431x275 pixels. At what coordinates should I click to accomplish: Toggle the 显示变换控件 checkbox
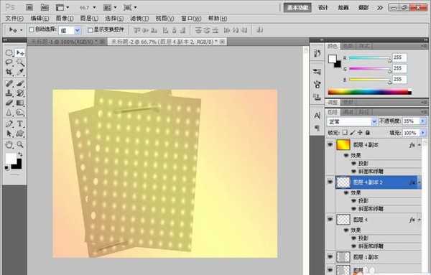tap(91, 29)
